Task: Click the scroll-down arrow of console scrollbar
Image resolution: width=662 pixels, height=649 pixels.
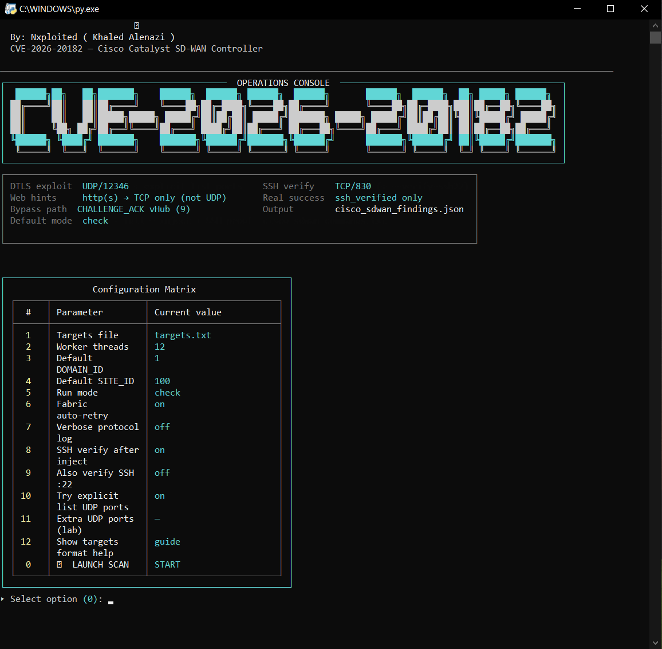Action: tap(655, 643)
